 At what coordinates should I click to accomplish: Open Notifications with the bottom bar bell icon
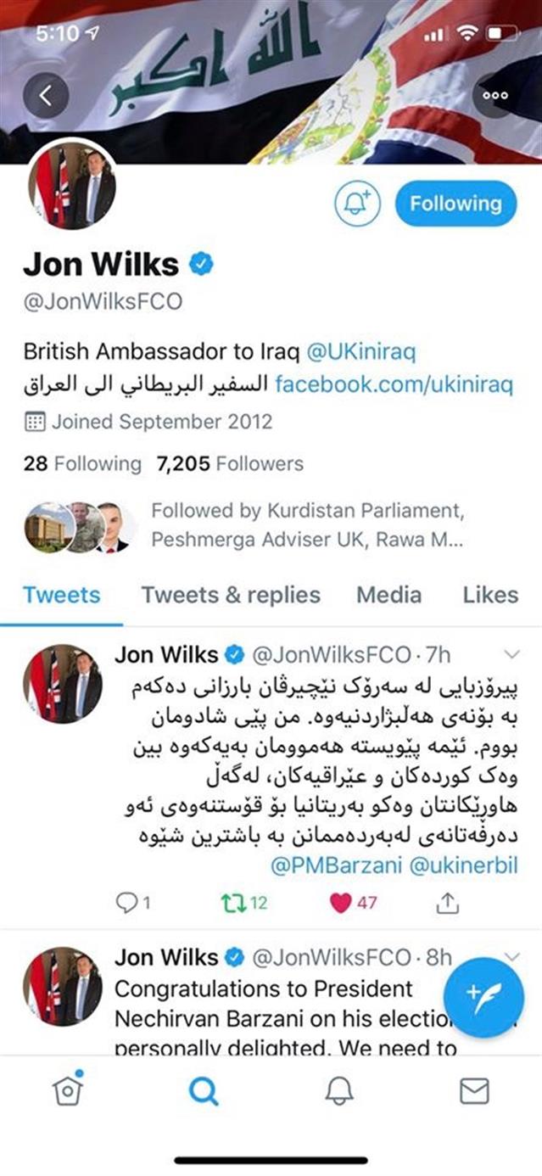[x=339, y=1091]
